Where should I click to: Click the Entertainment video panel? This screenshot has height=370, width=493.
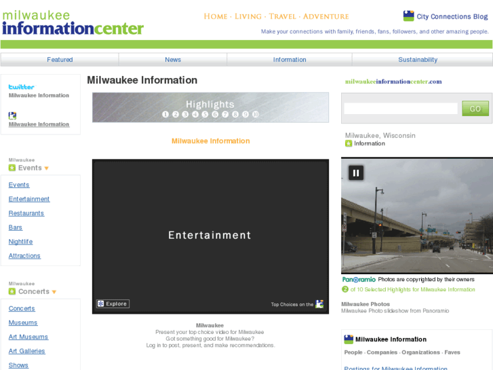coord(210,236)
